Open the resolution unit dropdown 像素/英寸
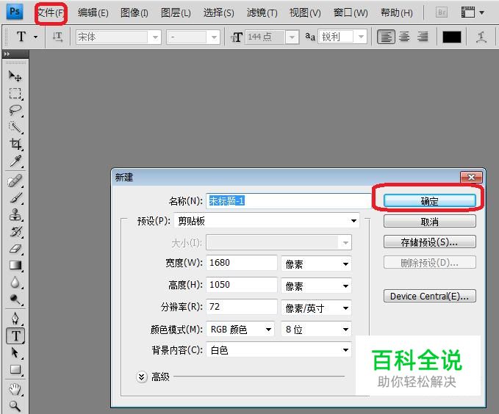Image resolution: width=499 pixels, height=414 pixels. pos(316,308)
